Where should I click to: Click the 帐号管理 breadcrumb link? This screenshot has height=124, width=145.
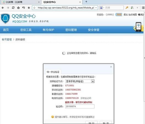coord(7,40)
